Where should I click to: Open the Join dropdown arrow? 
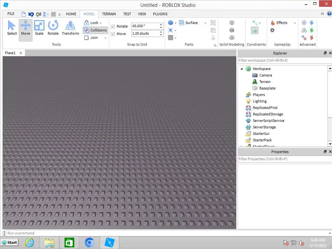tap(105, 38)
